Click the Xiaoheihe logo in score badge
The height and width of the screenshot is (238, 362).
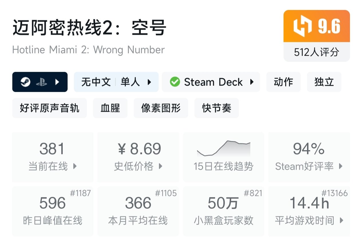(x=302, y=26)
